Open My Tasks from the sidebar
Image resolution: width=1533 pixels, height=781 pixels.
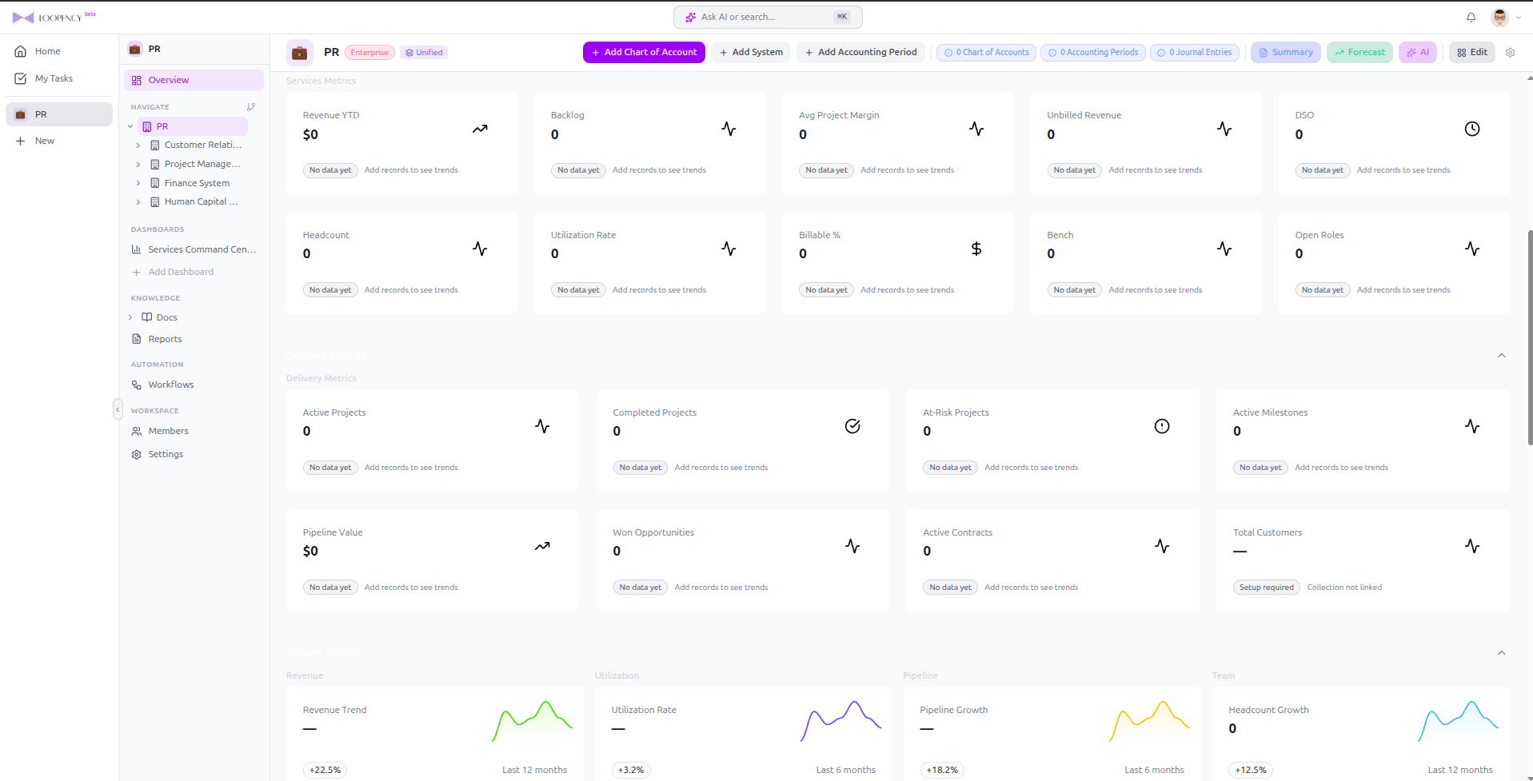[55, 78]
